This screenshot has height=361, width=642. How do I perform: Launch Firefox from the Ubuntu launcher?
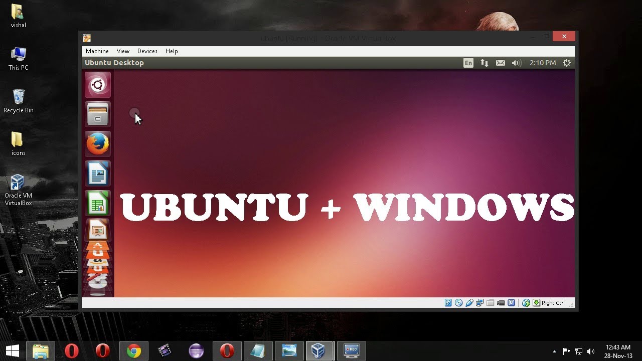pos(98,144)
